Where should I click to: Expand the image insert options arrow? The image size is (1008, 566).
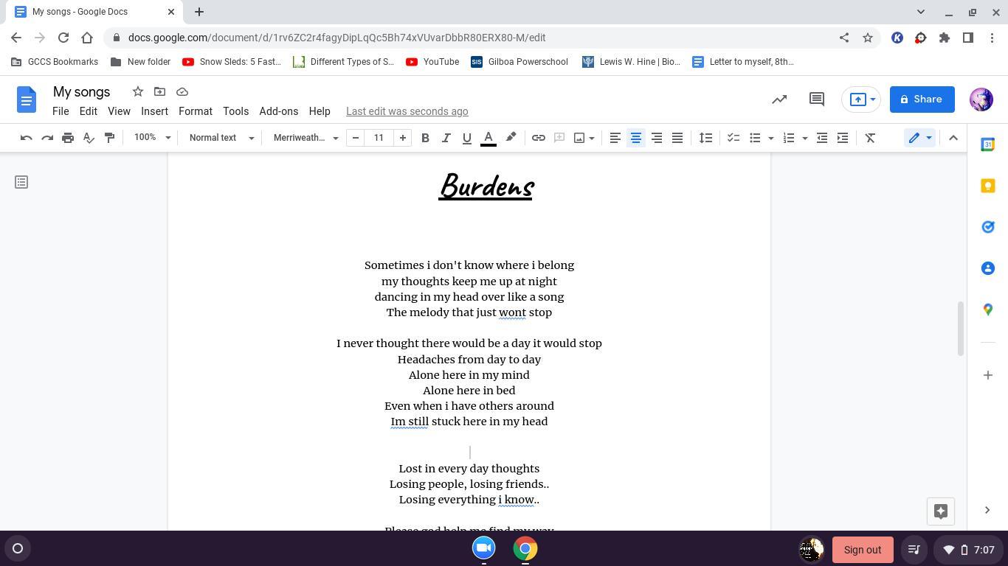tap(592, 138)
